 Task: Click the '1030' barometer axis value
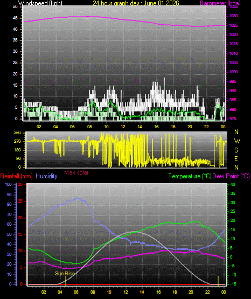click(233, 16)
